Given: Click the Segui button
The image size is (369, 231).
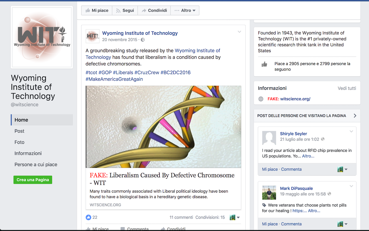Looking at the screenshot, I should pos(125,10).
